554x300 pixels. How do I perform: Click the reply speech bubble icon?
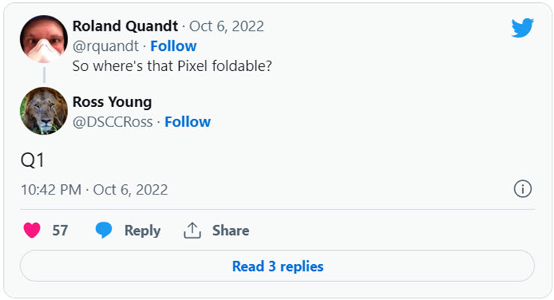point(104,230)
